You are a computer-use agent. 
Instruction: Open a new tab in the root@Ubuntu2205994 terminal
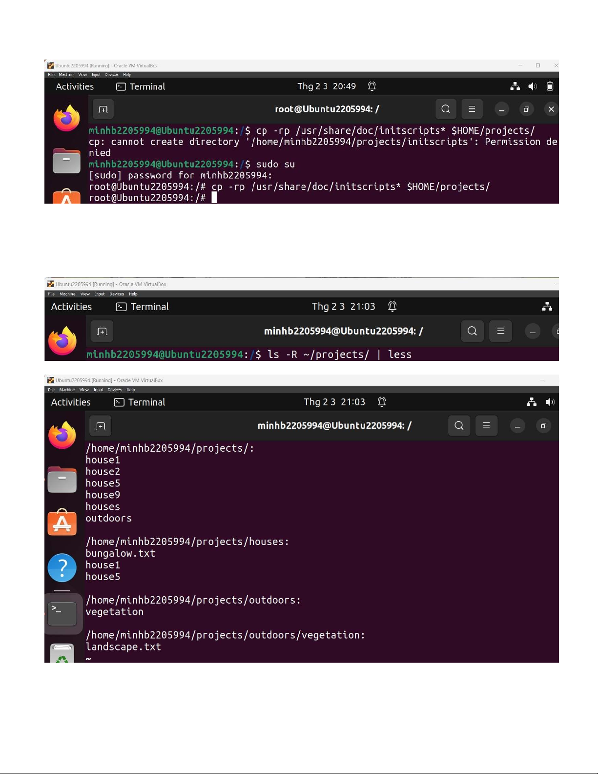[103, 109]
